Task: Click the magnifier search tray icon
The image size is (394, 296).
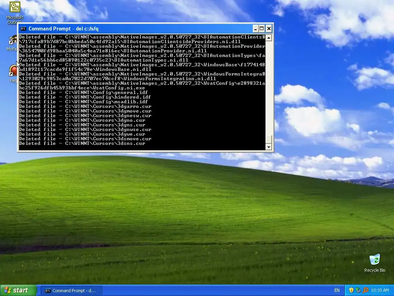Action: [x=366, y=290]
